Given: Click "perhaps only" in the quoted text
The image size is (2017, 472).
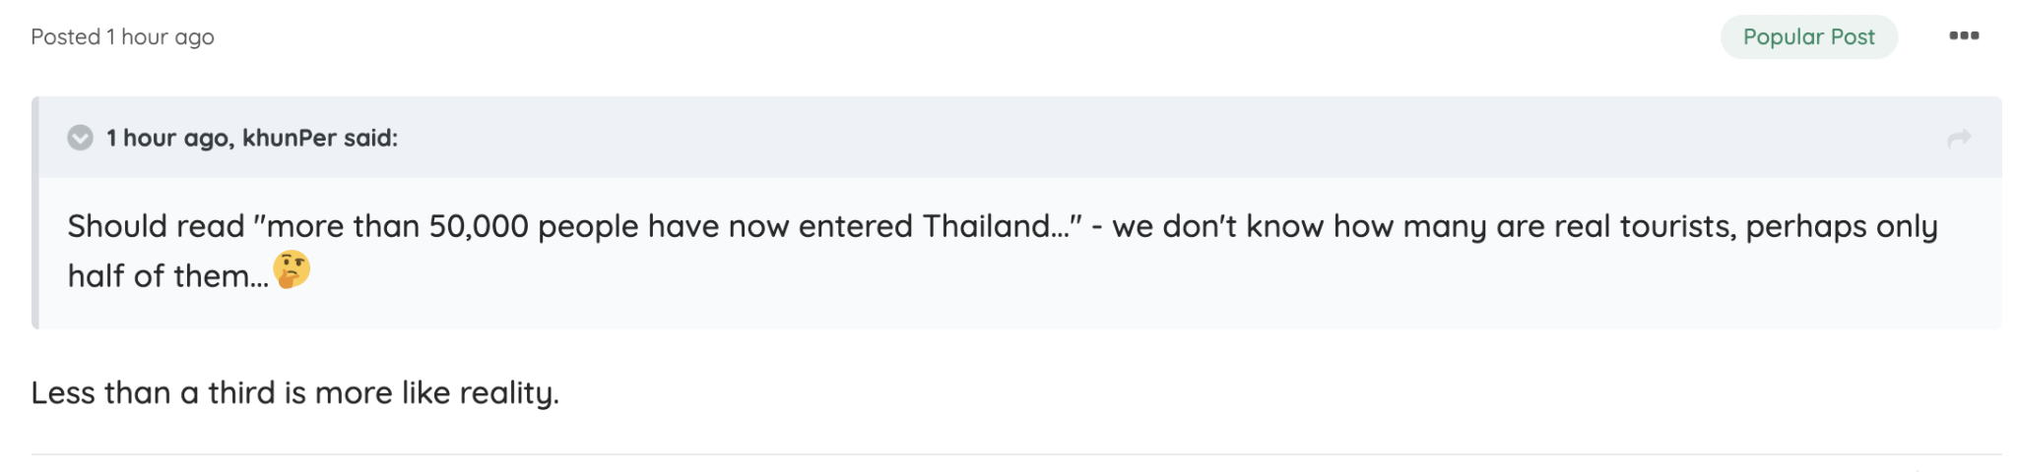Looking at the screenshot, I should (1841, 227).
